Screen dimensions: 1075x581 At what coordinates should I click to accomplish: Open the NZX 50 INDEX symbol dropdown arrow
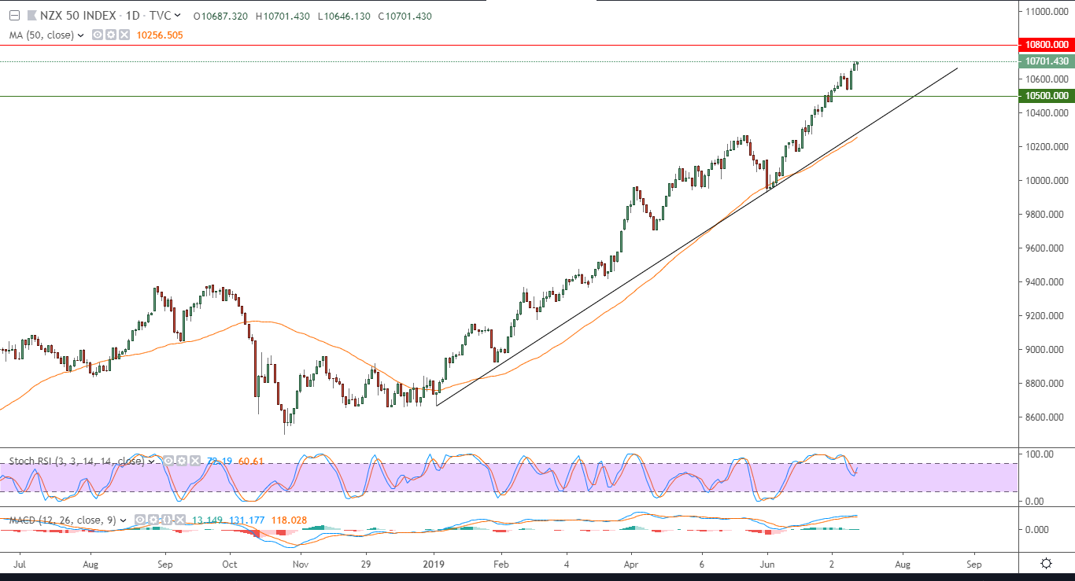coord(177,16)
